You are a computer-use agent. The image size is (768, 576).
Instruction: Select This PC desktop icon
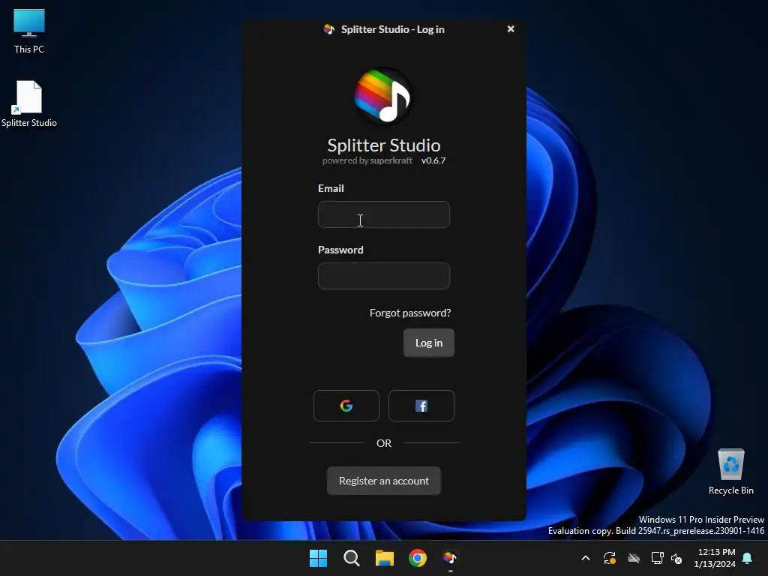point(29,31)
